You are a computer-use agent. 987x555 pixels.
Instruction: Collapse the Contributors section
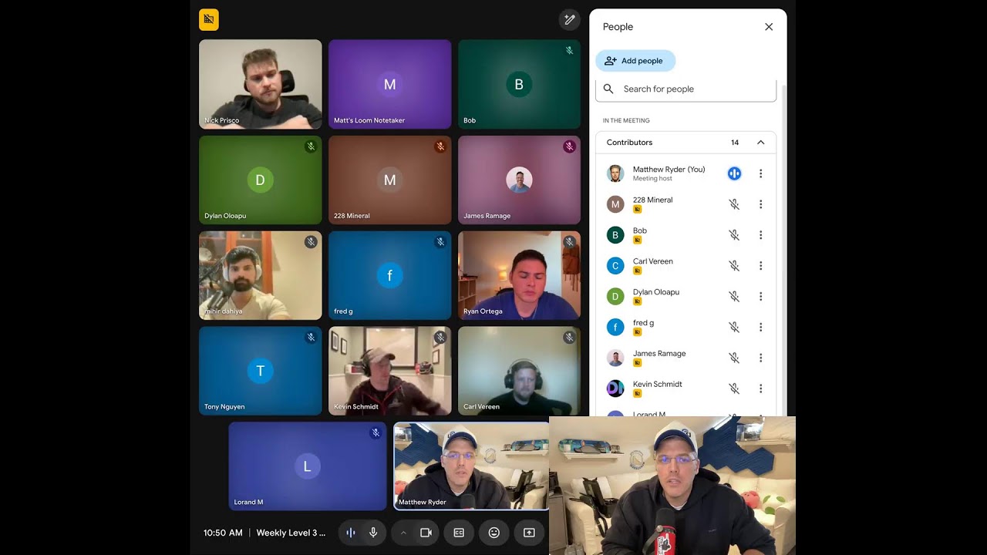click(760, 143)
